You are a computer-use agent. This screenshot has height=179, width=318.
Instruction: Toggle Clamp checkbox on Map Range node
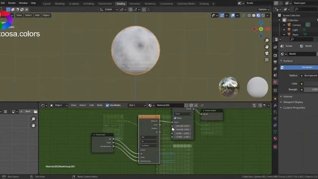click(175, 118)
